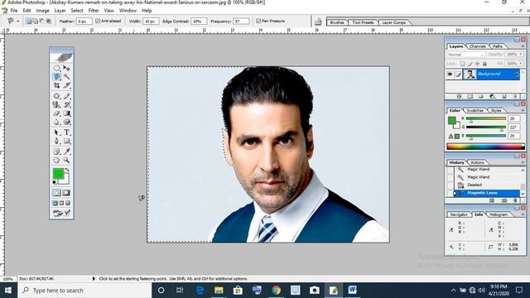
Task: Switch to the Swatches tab
Action: [475, 110]
